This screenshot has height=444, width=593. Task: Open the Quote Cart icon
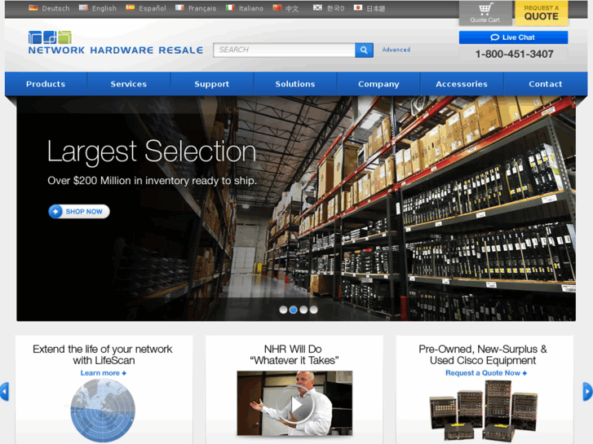click(x=485, y=13)
